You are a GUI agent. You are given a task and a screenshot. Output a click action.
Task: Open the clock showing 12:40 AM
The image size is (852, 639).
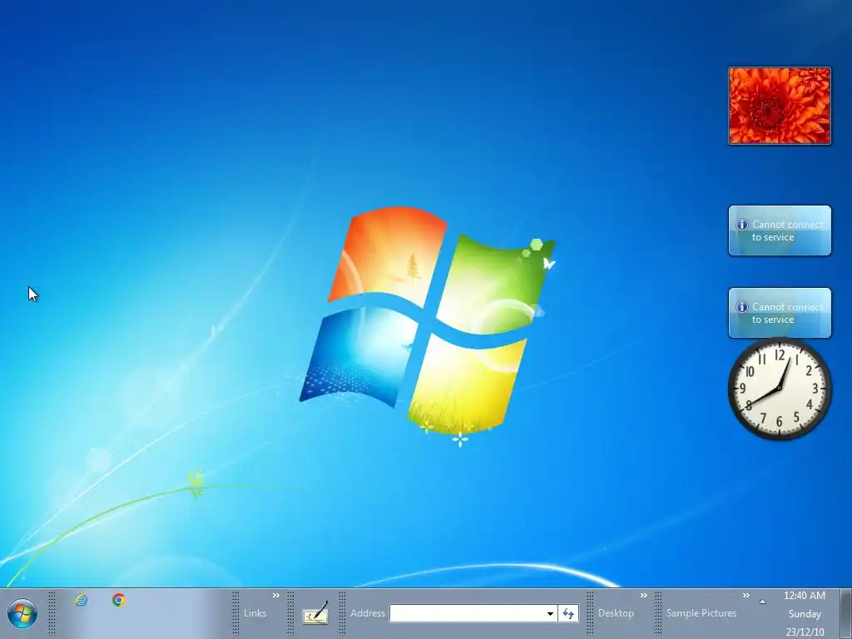(805, 596)
